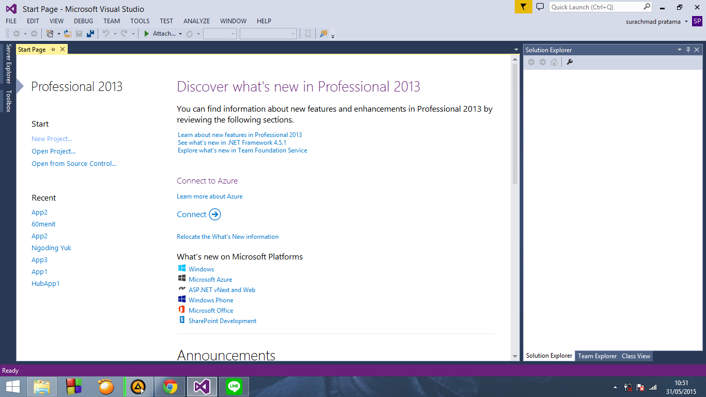Click Relocate the What's New information link
The height and width of the screenshot is (397, 706).
(227, 237)
